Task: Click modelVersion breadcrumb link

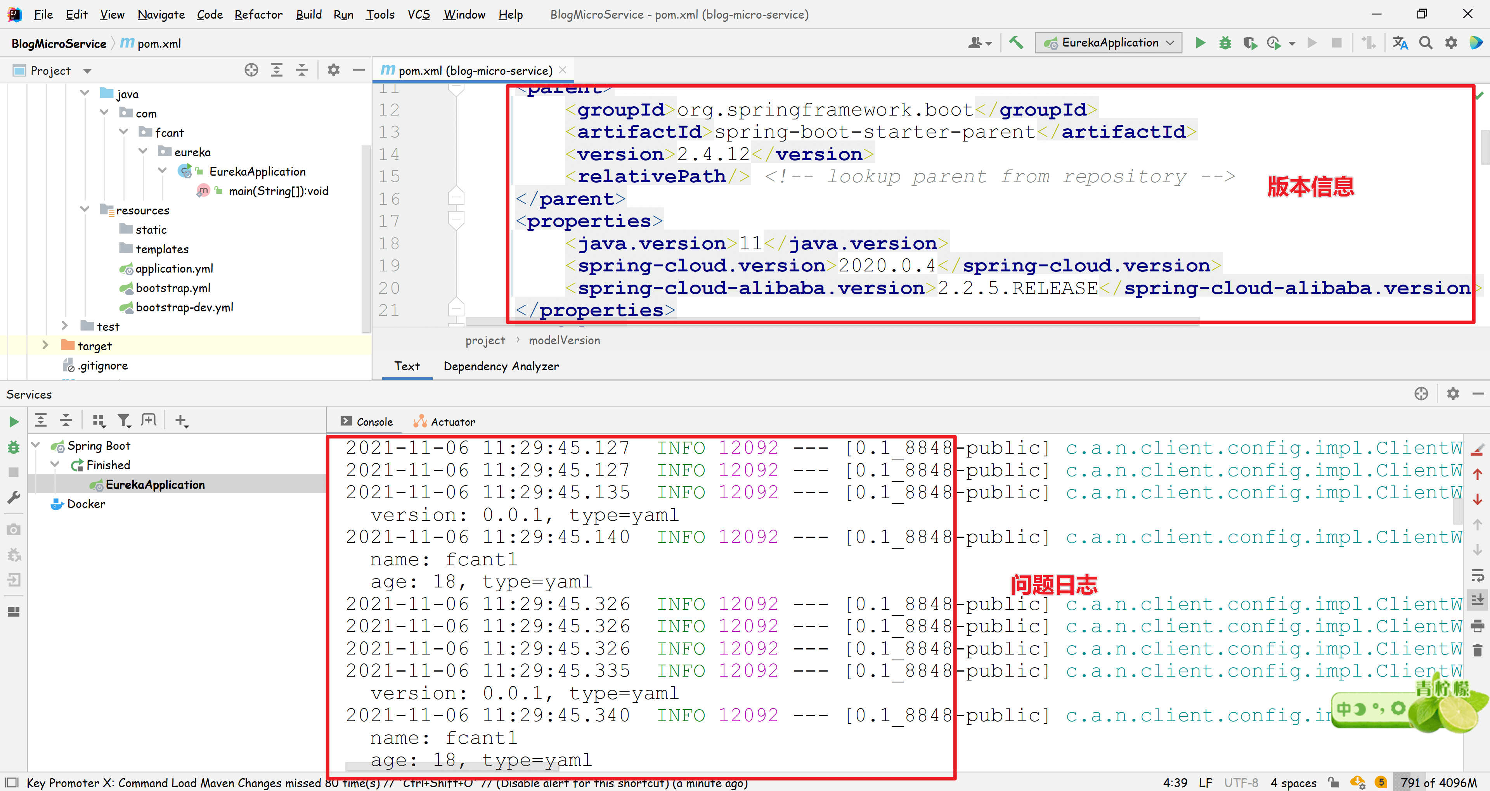Action: click(564, 340)
